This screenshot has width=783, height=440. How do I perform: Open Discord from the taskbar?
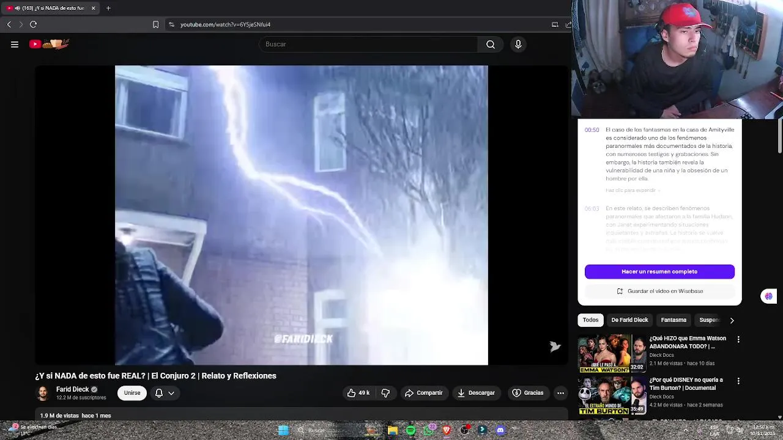[500, 430]
